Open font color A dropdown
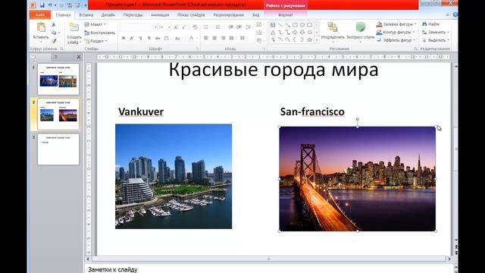Screen dimensions: 485x273 pyautogui.click(x=192, y=38)
